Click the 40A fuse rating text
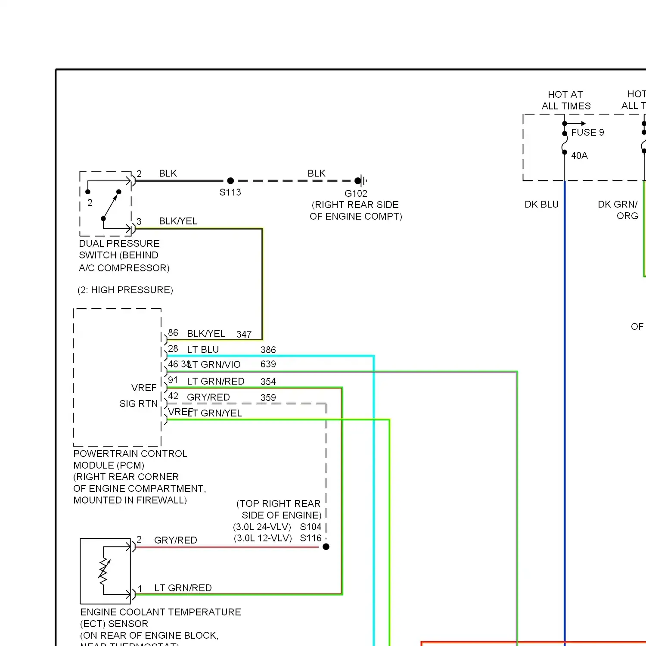Image resolution: width=646 pixels, height=646 pixels. 579,155
